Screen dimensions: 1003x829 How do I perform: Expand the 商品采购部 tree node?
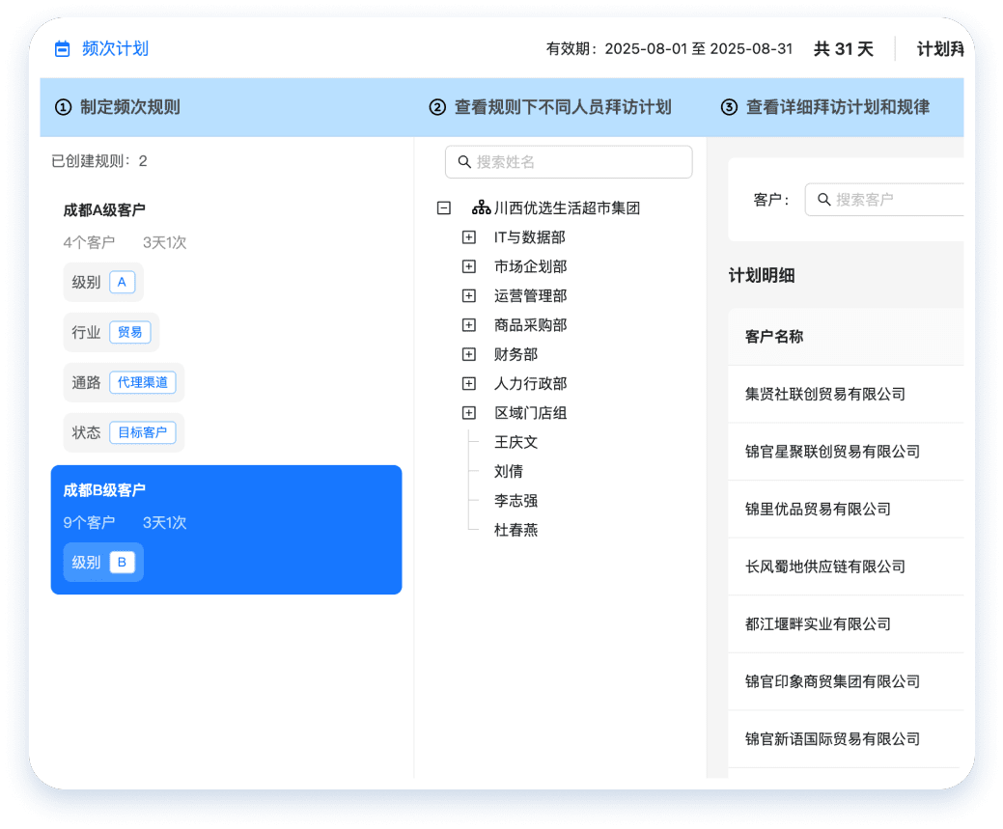(x=468, y=324)
